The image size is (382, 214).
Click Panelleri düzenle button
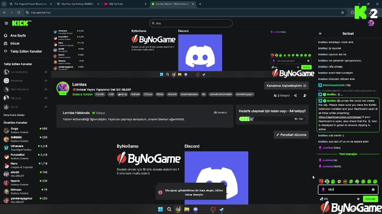(291, 135)
